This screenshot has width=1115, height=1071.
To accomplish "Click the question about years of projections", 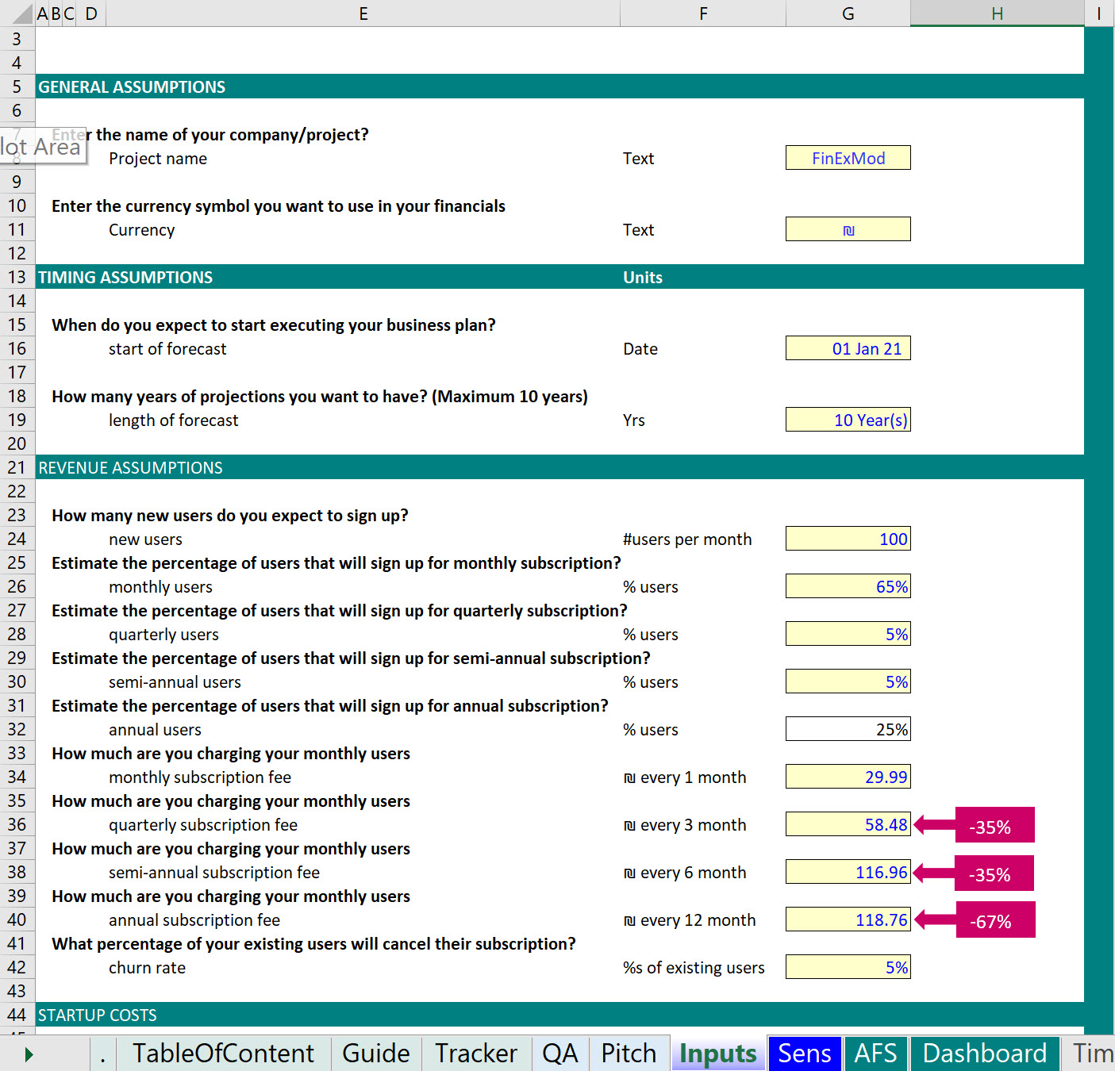I will point(320,397).
